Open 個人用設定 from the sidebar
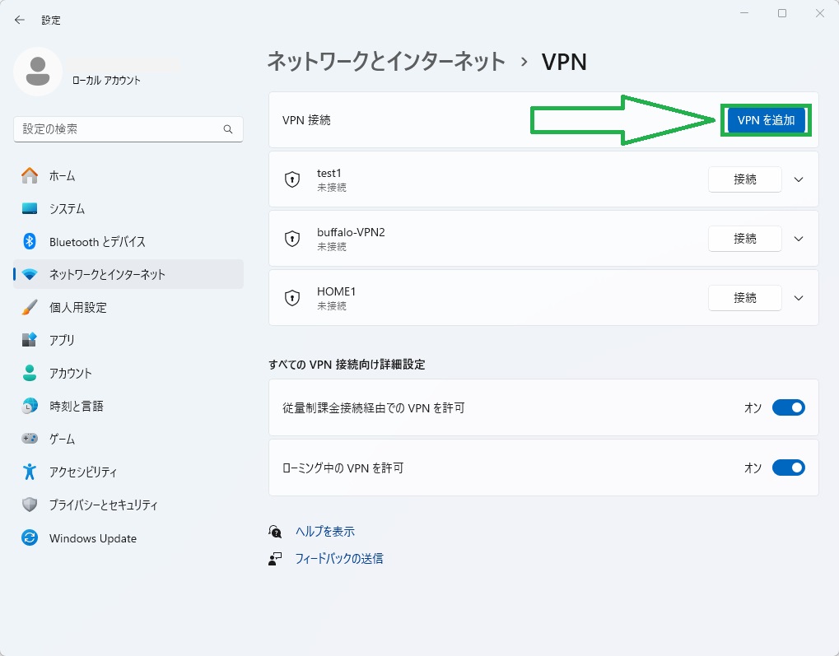Image resolution: width=839 pixels, height=656 pixels. (x=77, y=307)
